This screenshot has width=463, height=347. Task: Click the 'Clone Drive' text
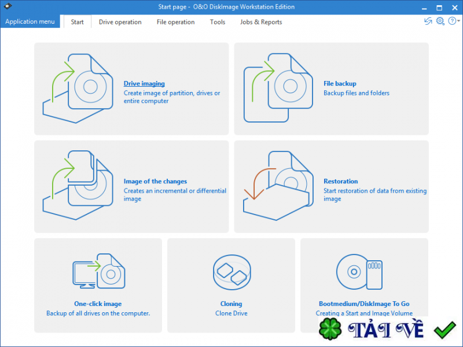pyautogui.click(x=231, y=313)
